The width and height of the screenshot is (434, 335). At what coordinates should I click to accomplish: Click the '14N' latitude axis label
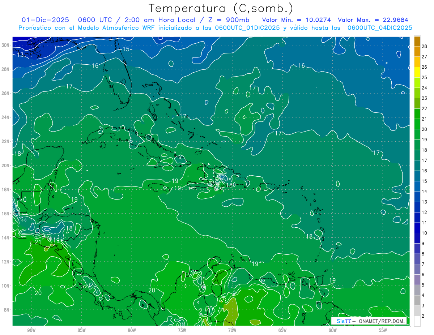[6, 238]
